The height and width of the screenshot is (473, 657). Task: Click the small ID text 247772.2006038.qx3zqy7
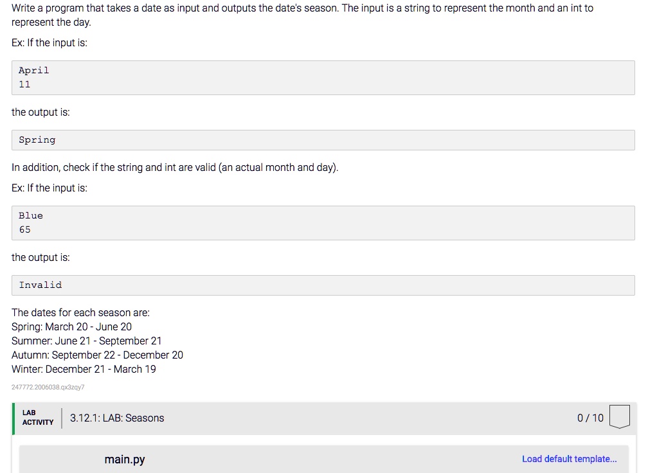tap(48, 388)
